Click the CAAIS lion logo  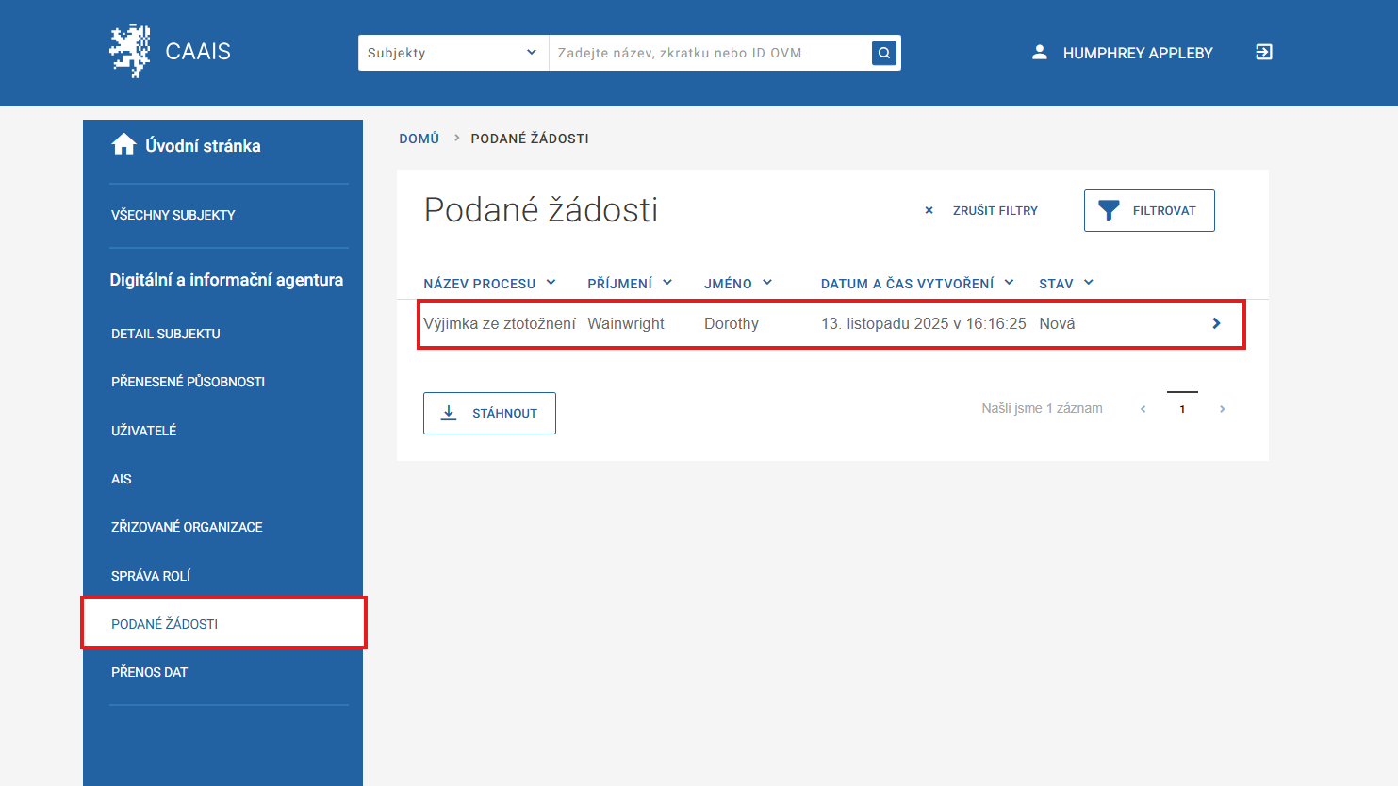tap(130, 51)
